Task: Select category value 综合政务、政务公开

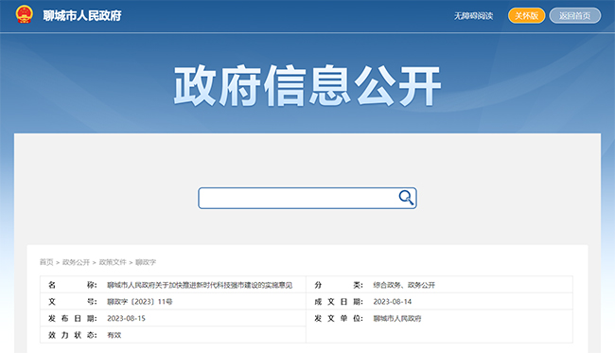Action: point(404,285)
